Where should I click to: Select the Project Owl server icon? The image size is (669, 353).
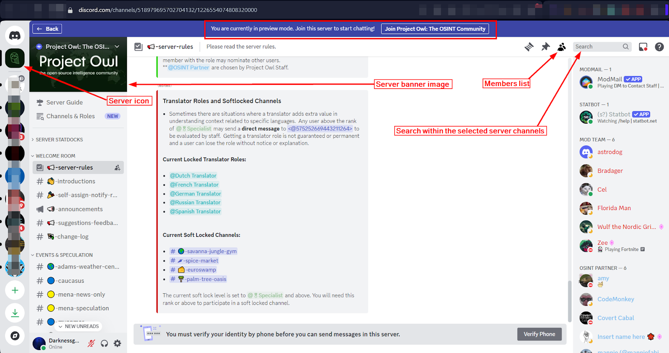coord(15,58)
